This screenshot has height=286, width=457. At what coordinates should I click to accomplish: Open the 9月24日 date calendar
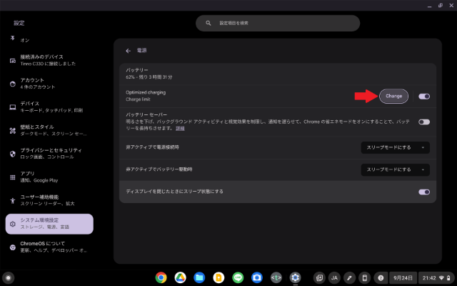point(404,277)
